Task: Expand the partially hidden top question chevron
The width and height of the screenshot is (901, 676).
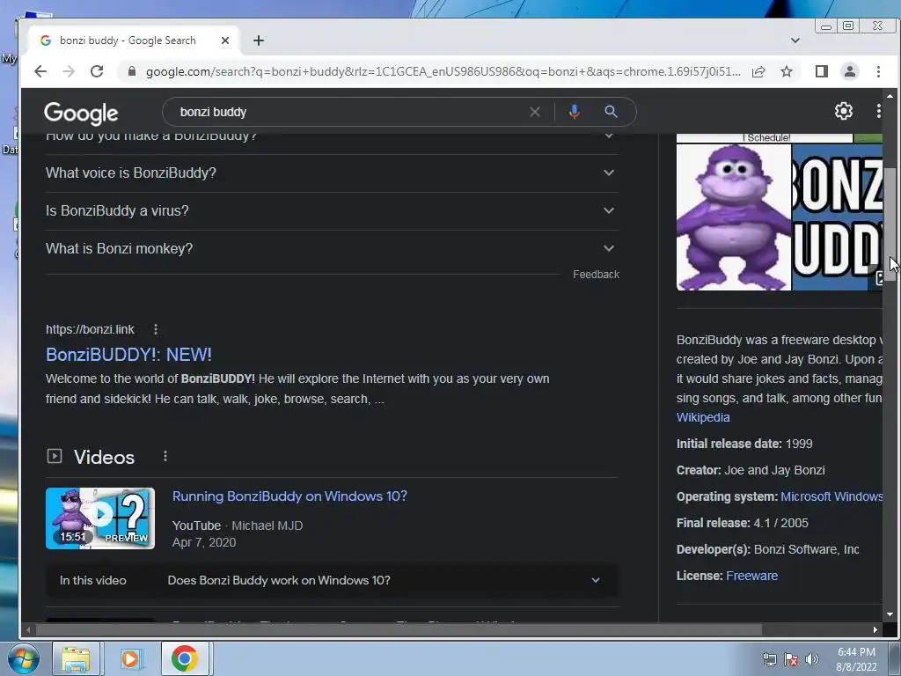Action: pos(609,136)
